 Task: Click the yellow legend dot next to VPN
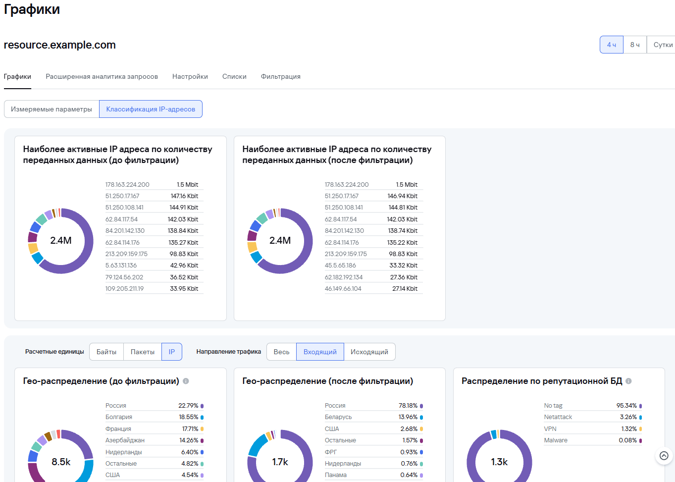click(640, 429)
